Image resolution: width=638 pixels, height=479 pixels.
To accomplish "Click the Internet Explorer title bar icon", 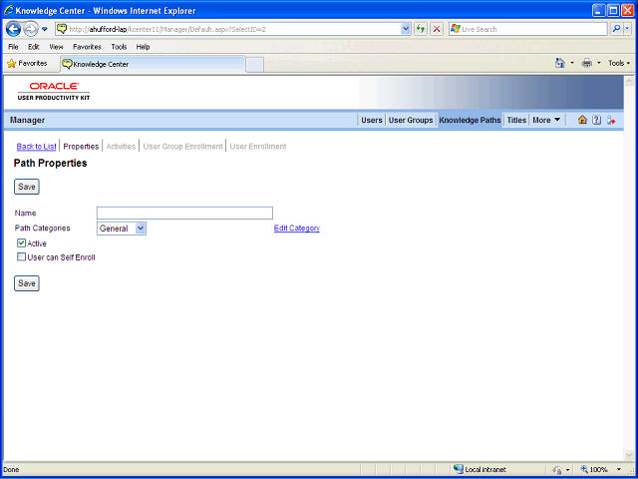I will click(x=8, y=10).
